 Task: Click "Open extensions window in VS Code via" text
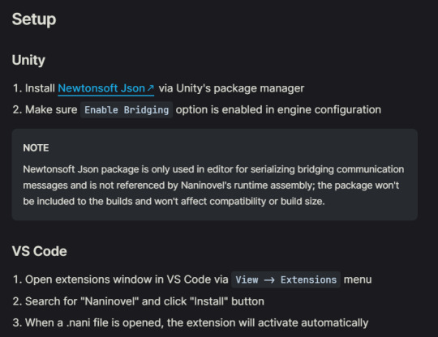[x=127, y=279]
